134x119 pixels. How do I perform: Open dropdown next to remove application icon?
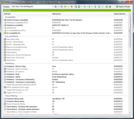(81, 7)
